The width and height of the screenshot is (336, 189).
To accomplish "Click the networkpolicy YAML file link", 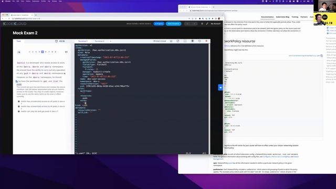I will tap(304, 56).
